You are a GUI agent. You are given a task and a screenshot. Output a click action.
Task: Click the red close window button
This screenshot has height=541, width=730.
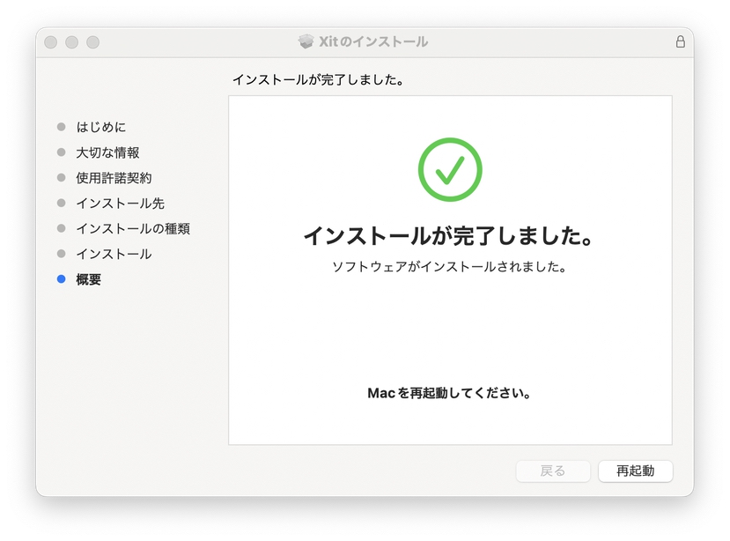(51, 42)
